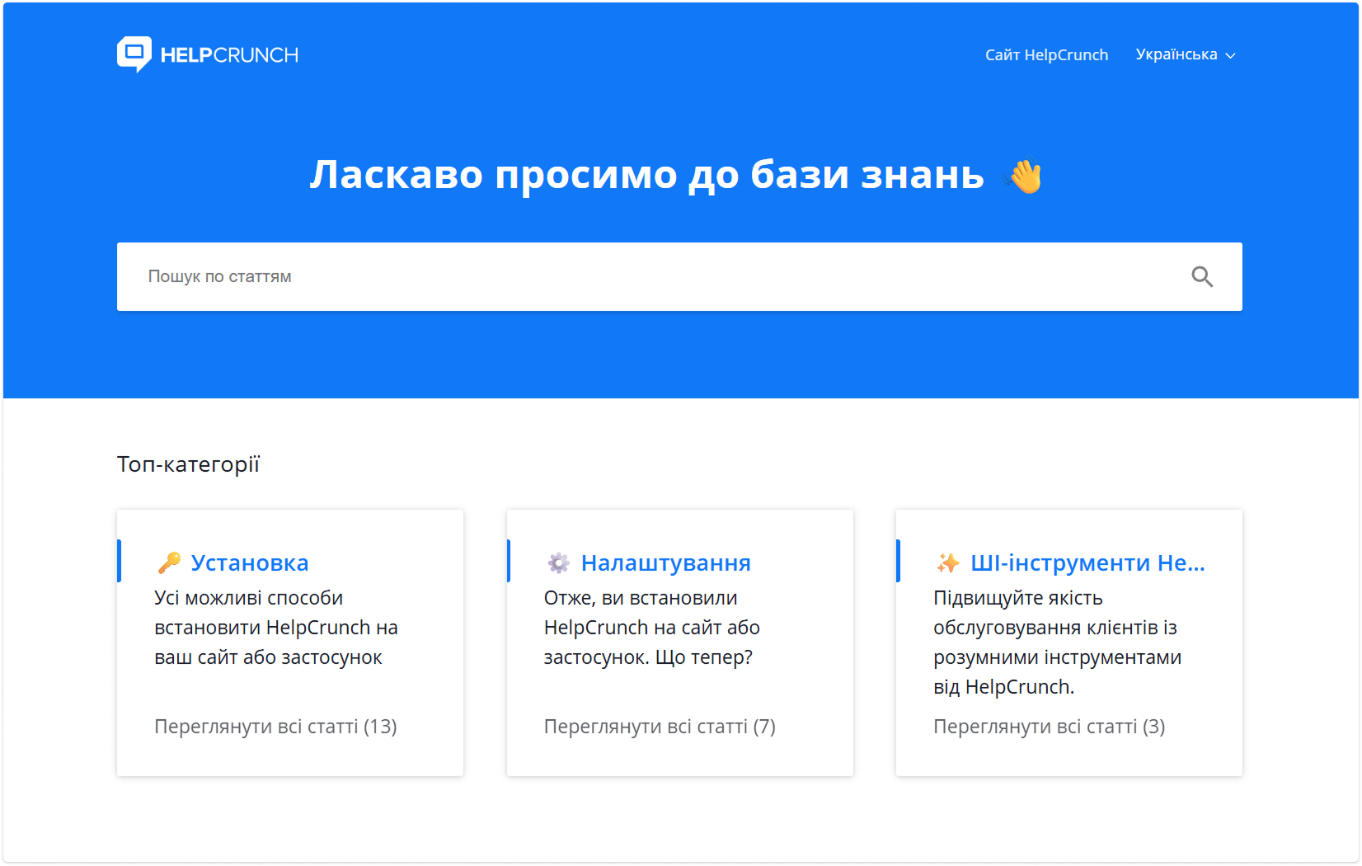Viewport: 1362px width, 866px height.
Task: Click the key emoji on Установка card
Action: pos(168,562)
